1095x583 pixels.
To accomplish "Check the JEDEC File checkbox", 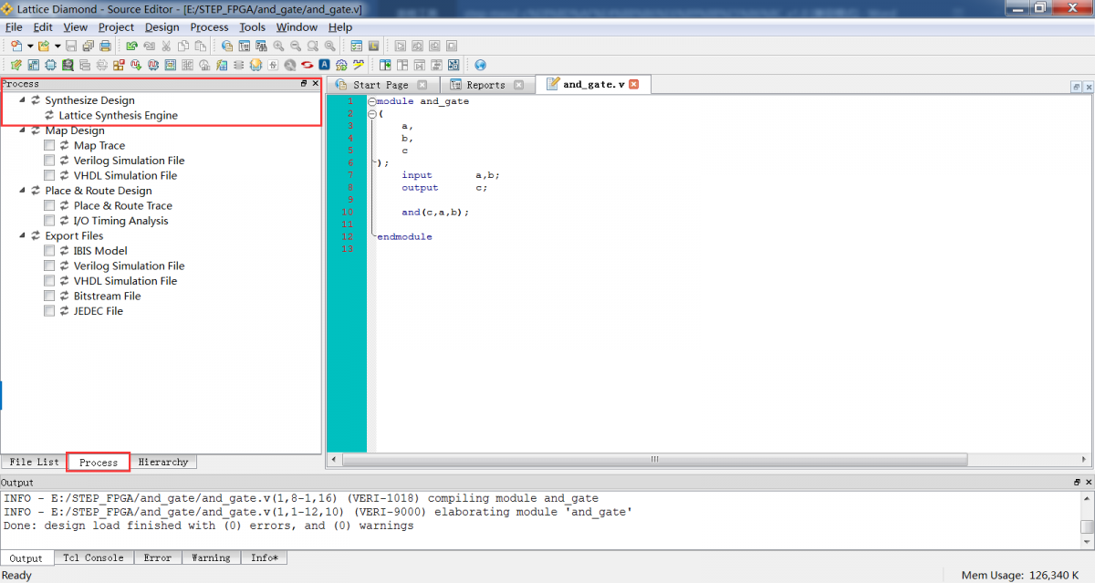I will pos(49,311).
